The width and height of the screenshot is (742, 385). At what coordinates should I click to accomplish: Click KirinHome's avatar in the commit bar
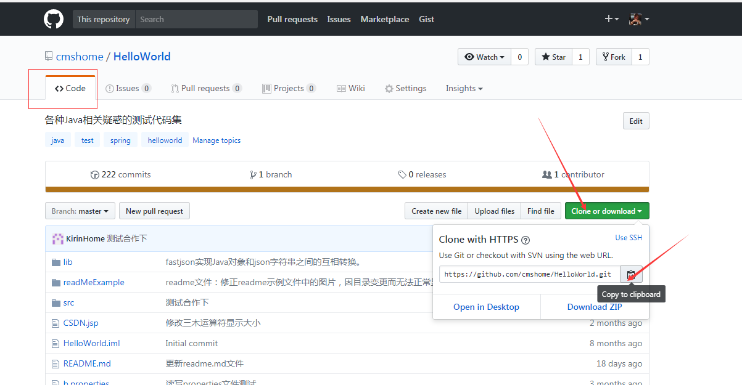[57, 239]
